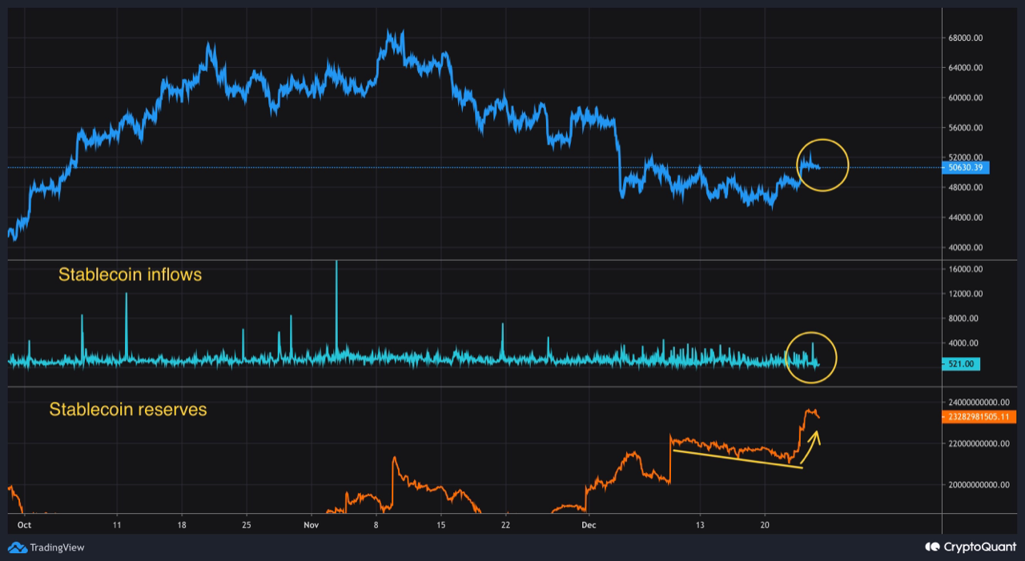
Task: Click the 18 date tick in October
Action: coord(182,525)
